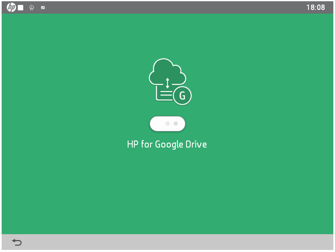Image resolution: width=335 pixels, height=252 pixels.
Task: Open the cloud print status icon
Action: coord(32,8)
